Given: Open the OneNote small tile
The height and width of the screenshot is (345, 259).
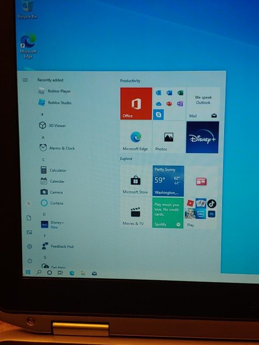Looking at the screenshot, I should pyautogui.click(x=180, y=103).
